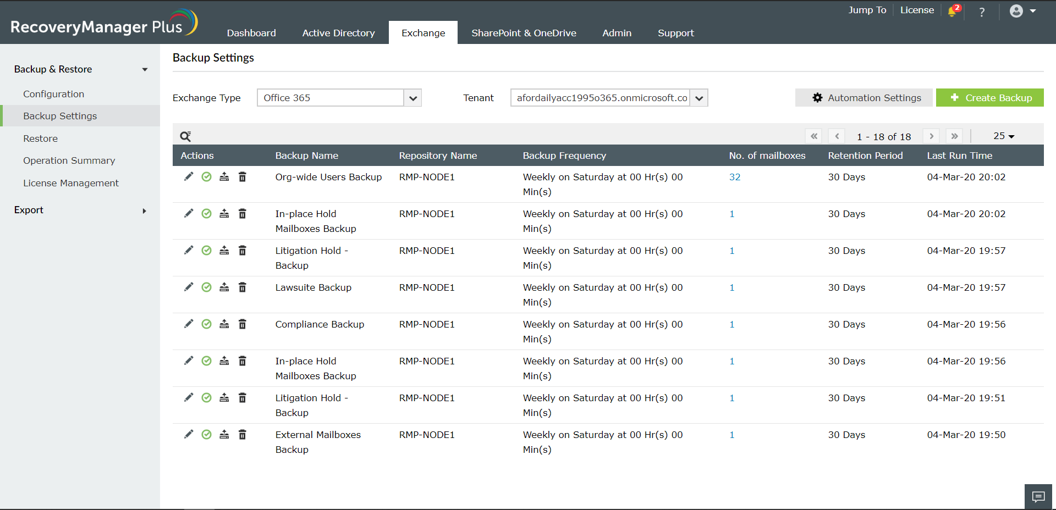Open the table search icon
The height and width of the screenshot is (510, 1056).
[186, 136]
